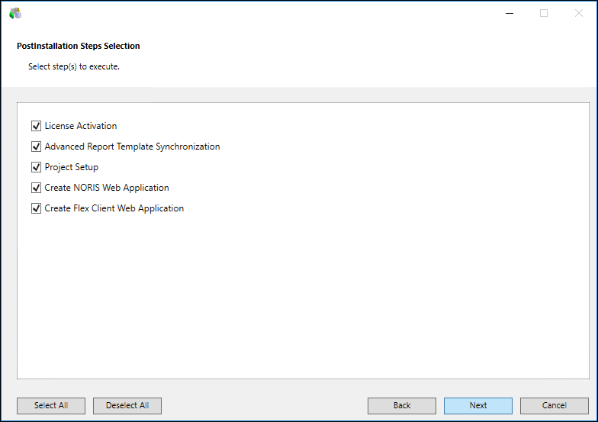This screenshot has width=598, height=422.
Task: Click the Create Flex Client Web Application label
Action: (114, 208)
